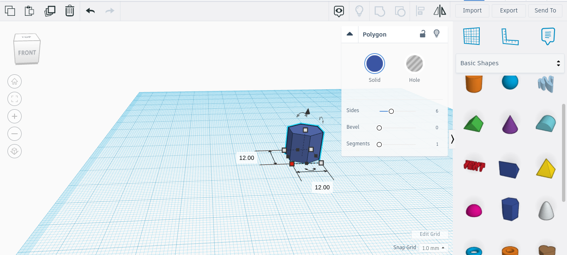Click the white top-center height handle on the polygon
The height and width of the screenshot is (255, 567).
tap(305, 130)
